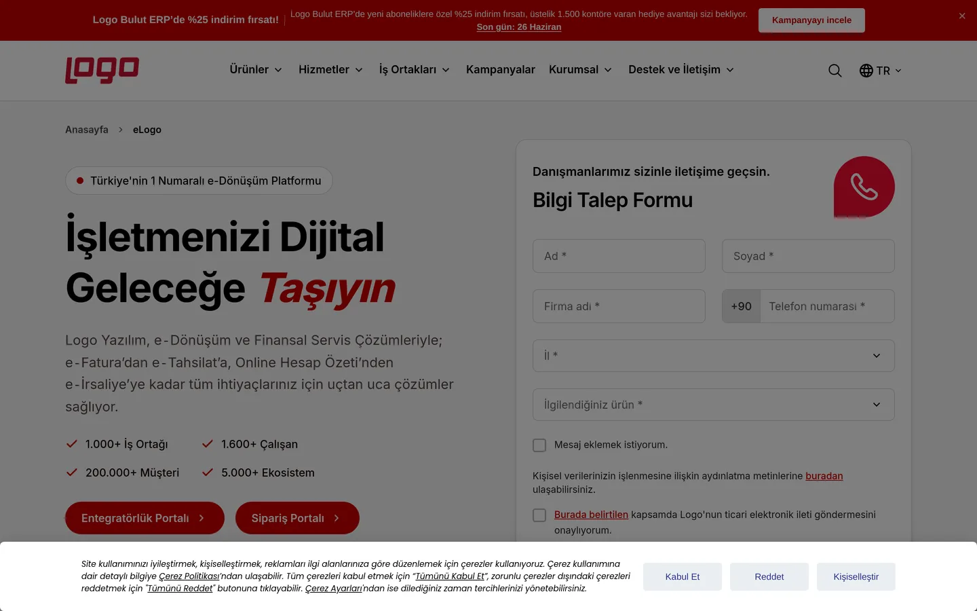Image resolution: width=977 pixels, height=611 pixels.
Task: Click Tümünü Kabul Et link in cookie text
Action: pos(450,576)
